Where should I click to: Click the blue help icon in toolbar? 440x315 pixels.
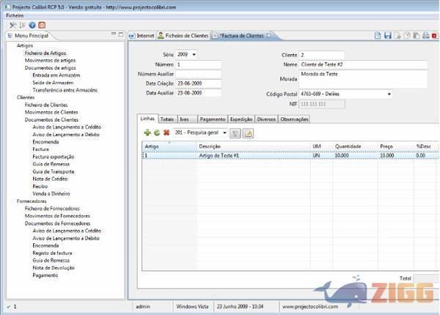(x=32, y=25)
